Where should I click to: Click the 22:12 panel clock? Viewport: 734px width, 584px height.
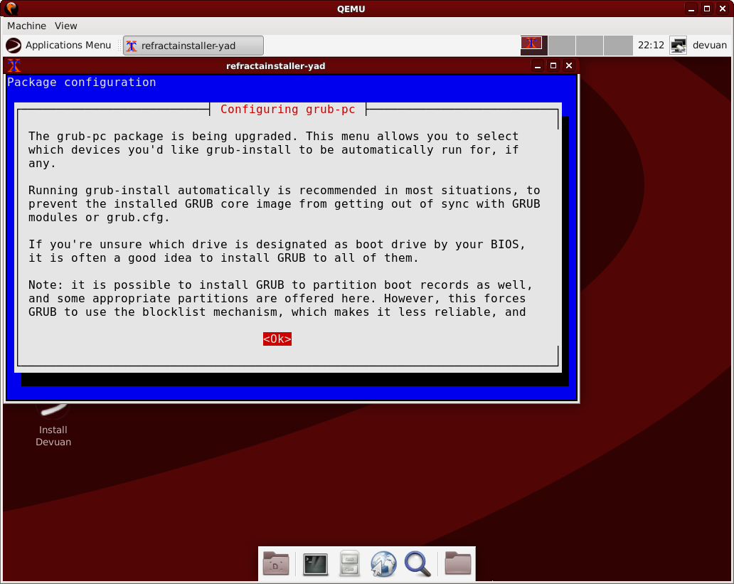pyautogui.click(x=651, y=46)
